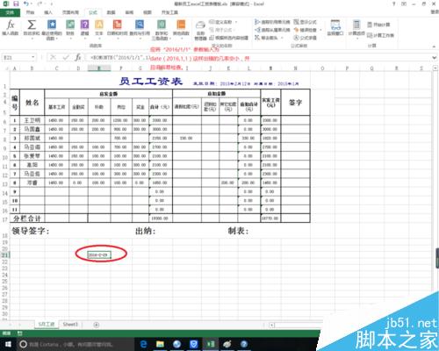Switch to the Developer ribbon tab

[x=169, y=12]
